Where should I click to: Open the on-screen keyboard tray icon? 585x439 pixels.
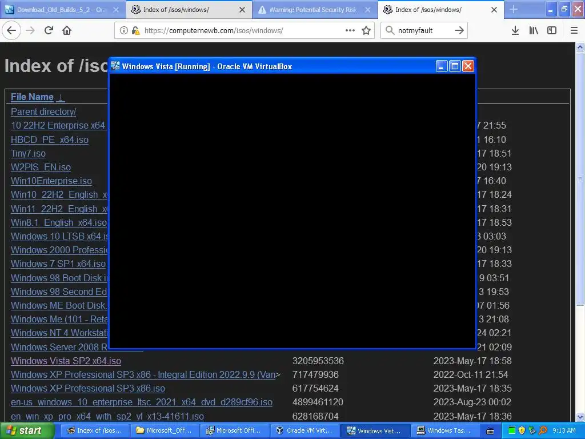[x=490, y=431]
